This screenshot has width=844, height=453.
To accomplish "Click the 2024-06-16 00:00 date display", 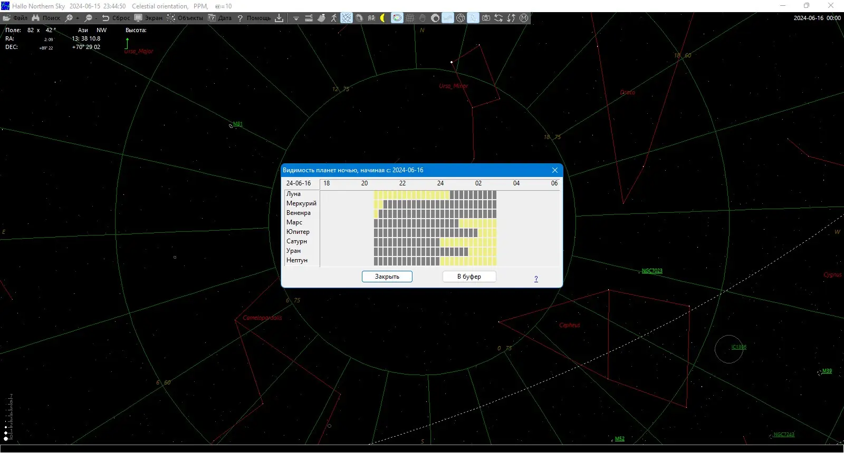I will pos(817,18).
